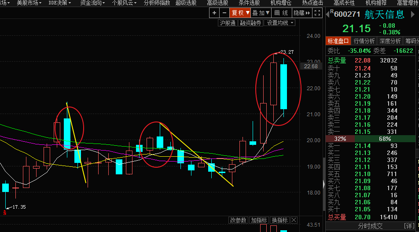
Task: Select the 买七 price 21.08 row
Action: (371, 188)
